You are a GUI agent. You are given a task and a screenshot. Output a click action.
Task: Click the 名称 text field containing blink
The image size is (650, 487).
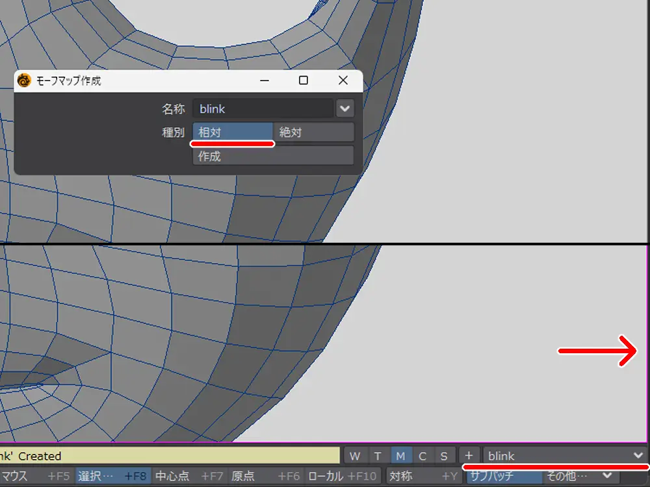coord(263,108)
